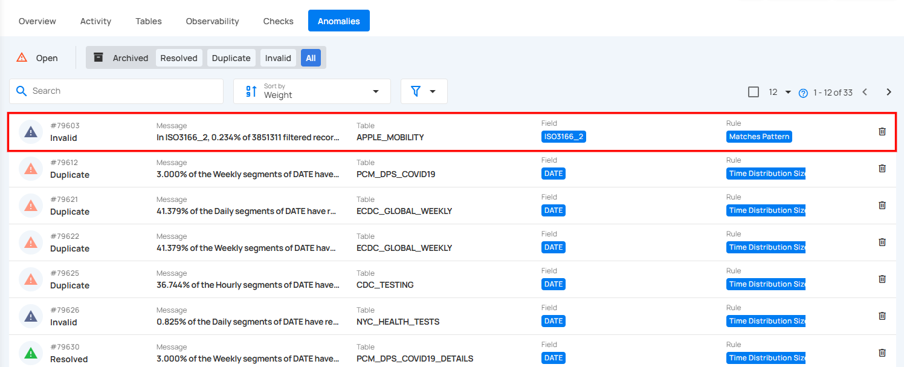904x367 pixels.
Task: Switch to the Activity tab
Action: click(95, 21)
